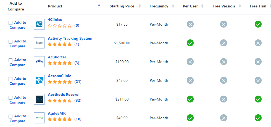
Task: Click green Per User checkmark for Aesthetic Record
Action: tap(190, 99)
